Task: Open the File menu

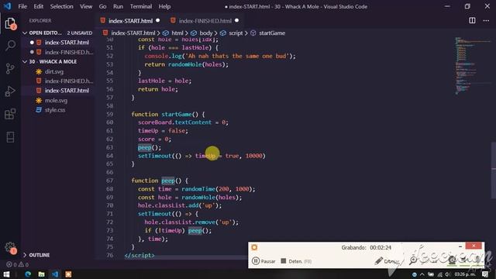Action: coord(22,6)
